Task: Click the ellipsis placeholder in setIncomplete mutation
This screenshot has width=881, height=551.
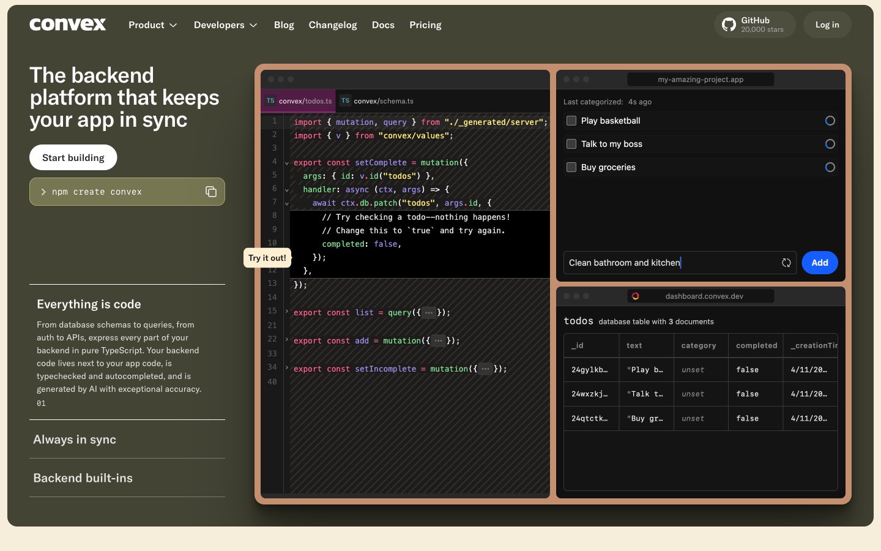Action: point(485,369)
